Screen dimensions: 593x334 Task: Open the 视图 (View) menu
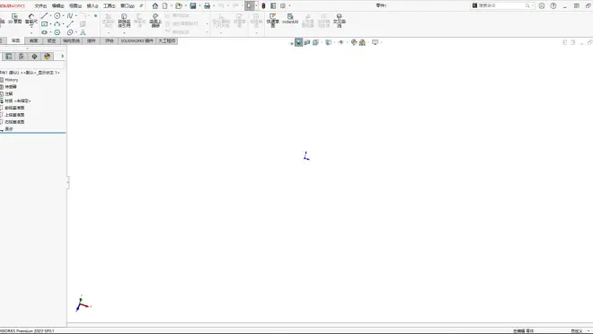pos(75,5)
